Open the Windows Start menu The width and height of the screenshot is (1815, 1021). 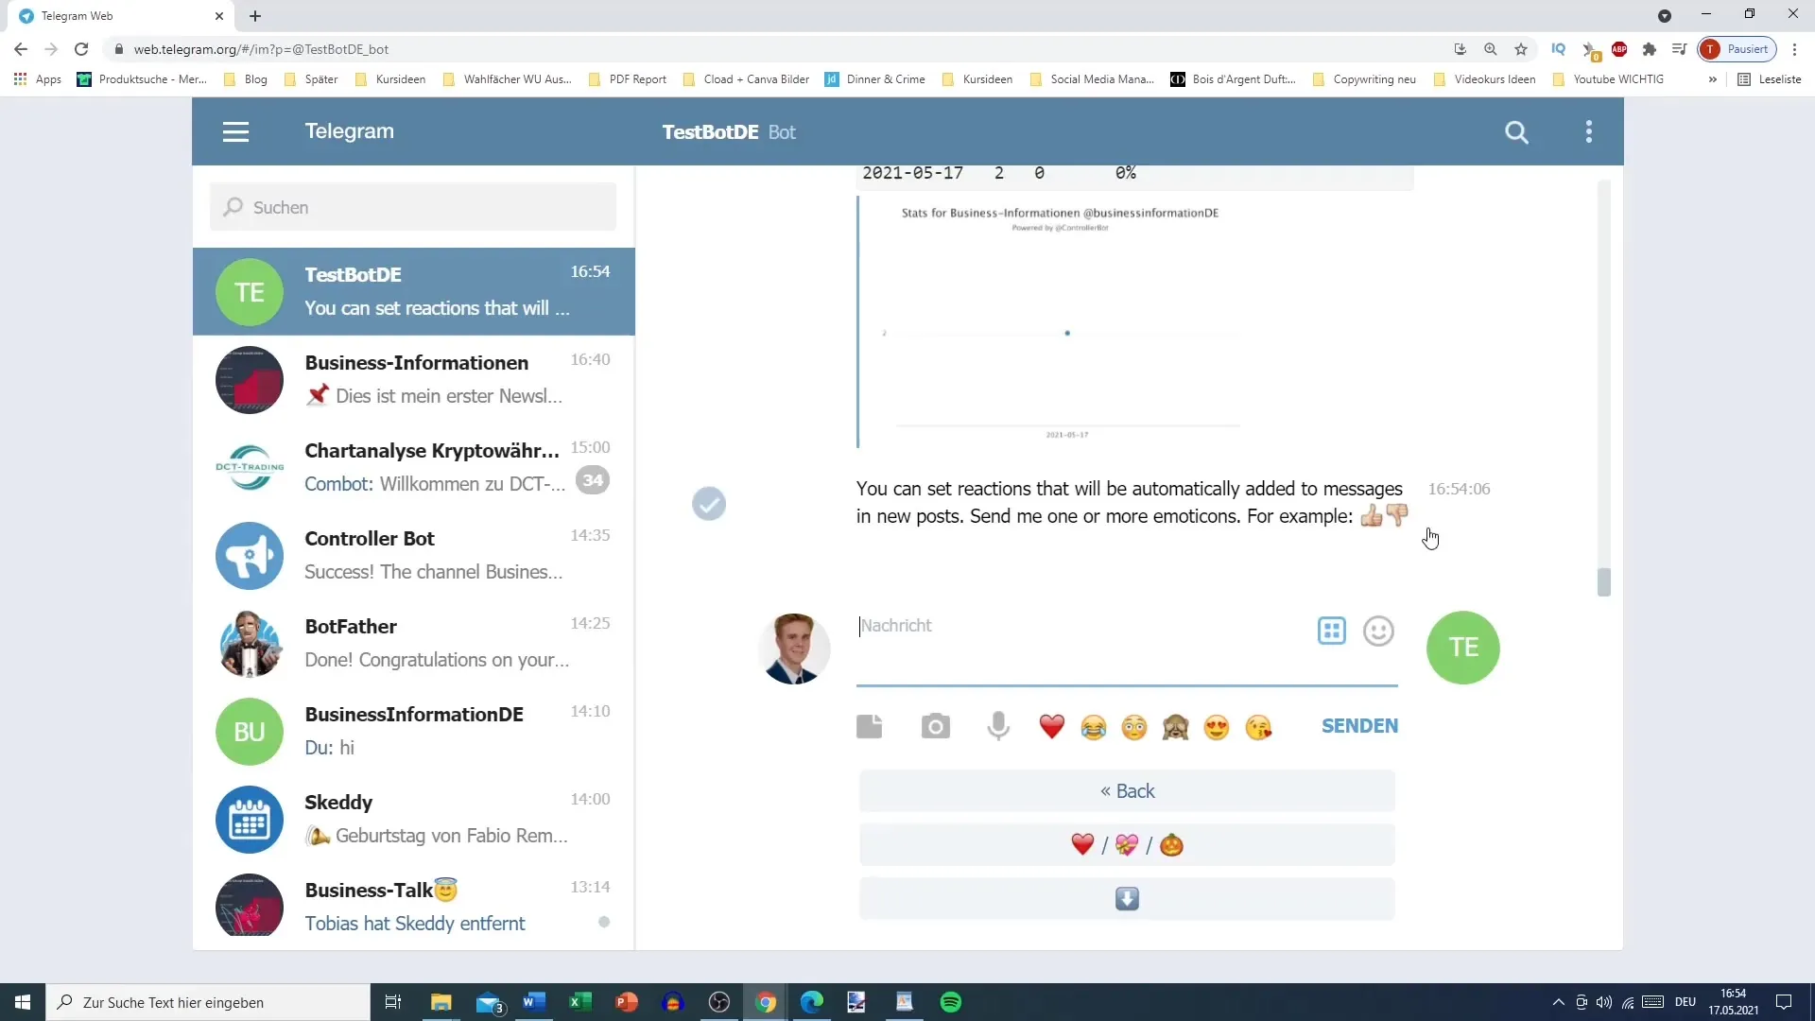[x=23, y=1002]
